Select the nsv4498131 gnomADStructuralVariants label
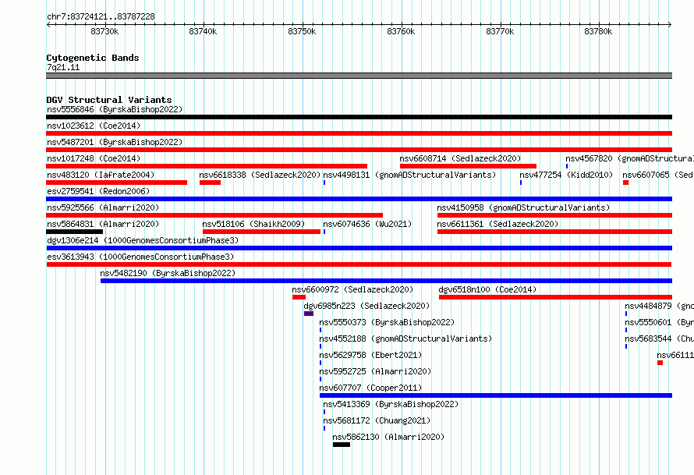 point(409,175)
